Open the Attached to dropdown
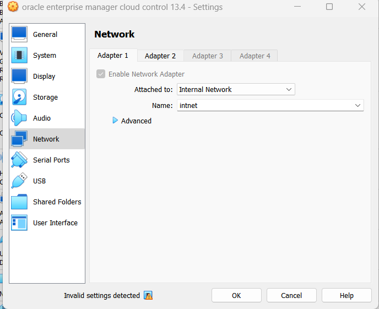The height and width of the screenshot is (309, 379). coord(236,89)
